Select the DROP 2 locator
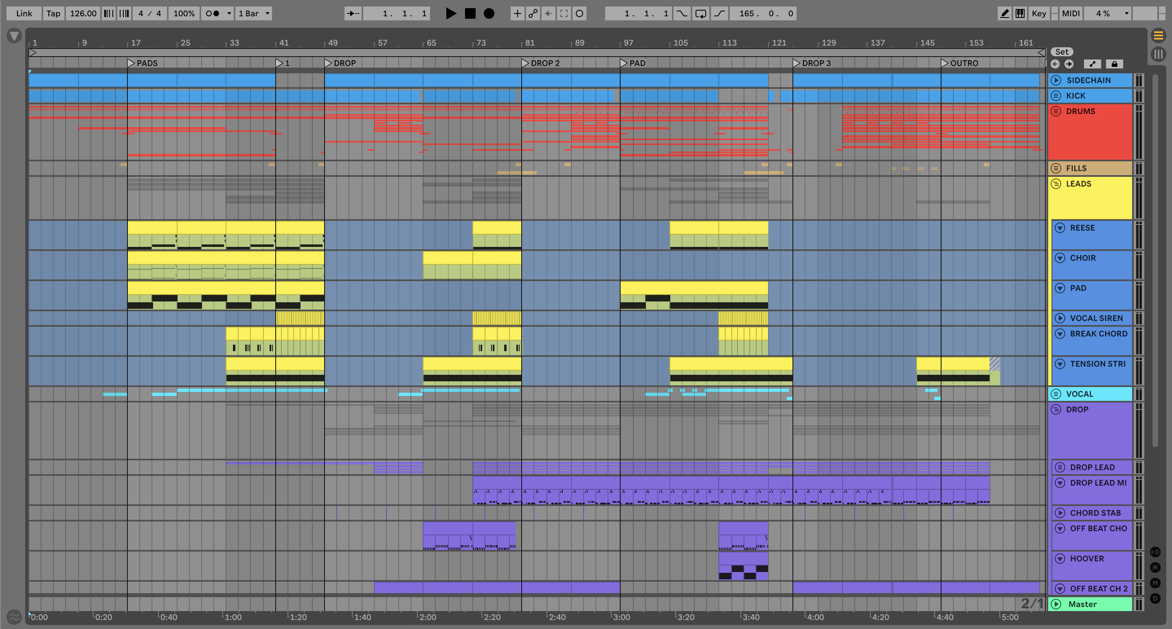1172x629 pixels. click(x=525, y=63)
